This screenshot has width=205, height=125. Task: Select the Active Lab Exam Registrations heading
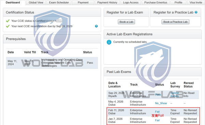(129, 34)
